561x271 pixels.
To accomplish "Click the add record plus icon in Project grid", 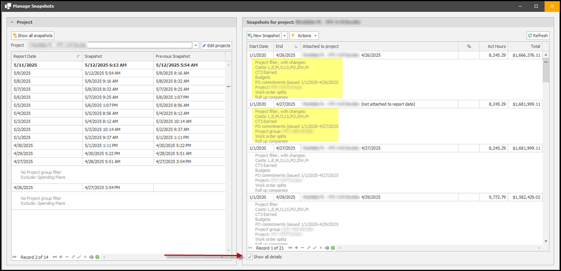I will click(x=61, y=257).
